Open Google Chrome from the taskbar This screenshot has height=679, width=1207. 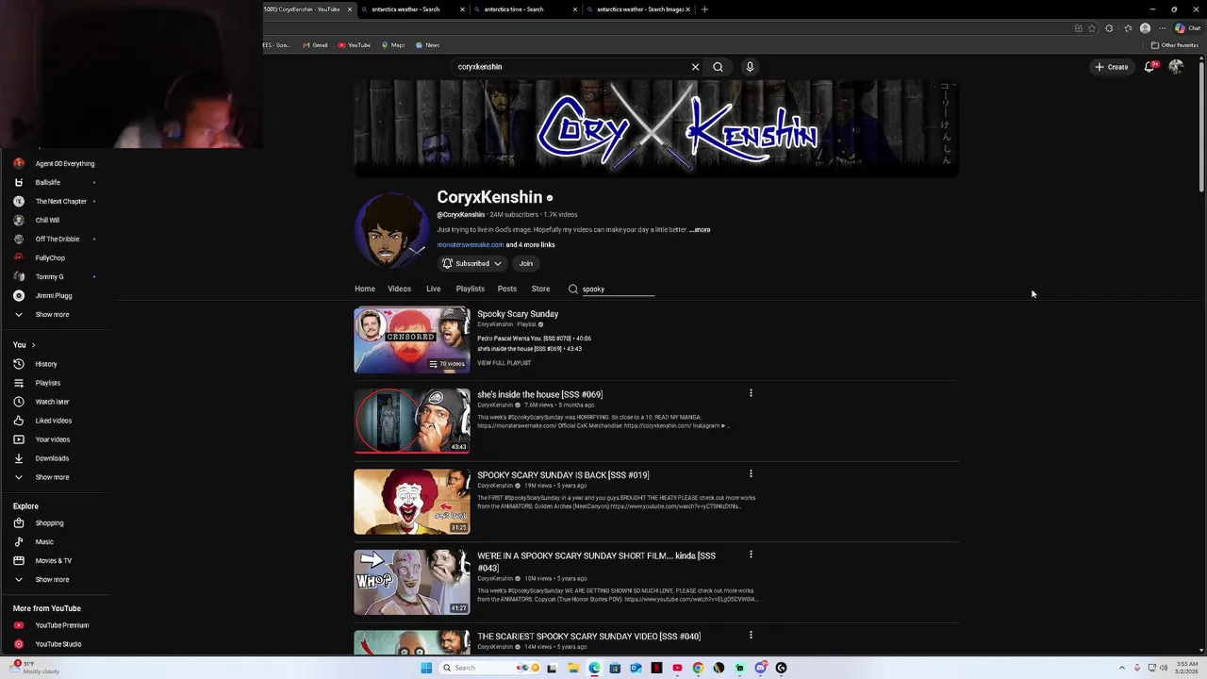698,668
